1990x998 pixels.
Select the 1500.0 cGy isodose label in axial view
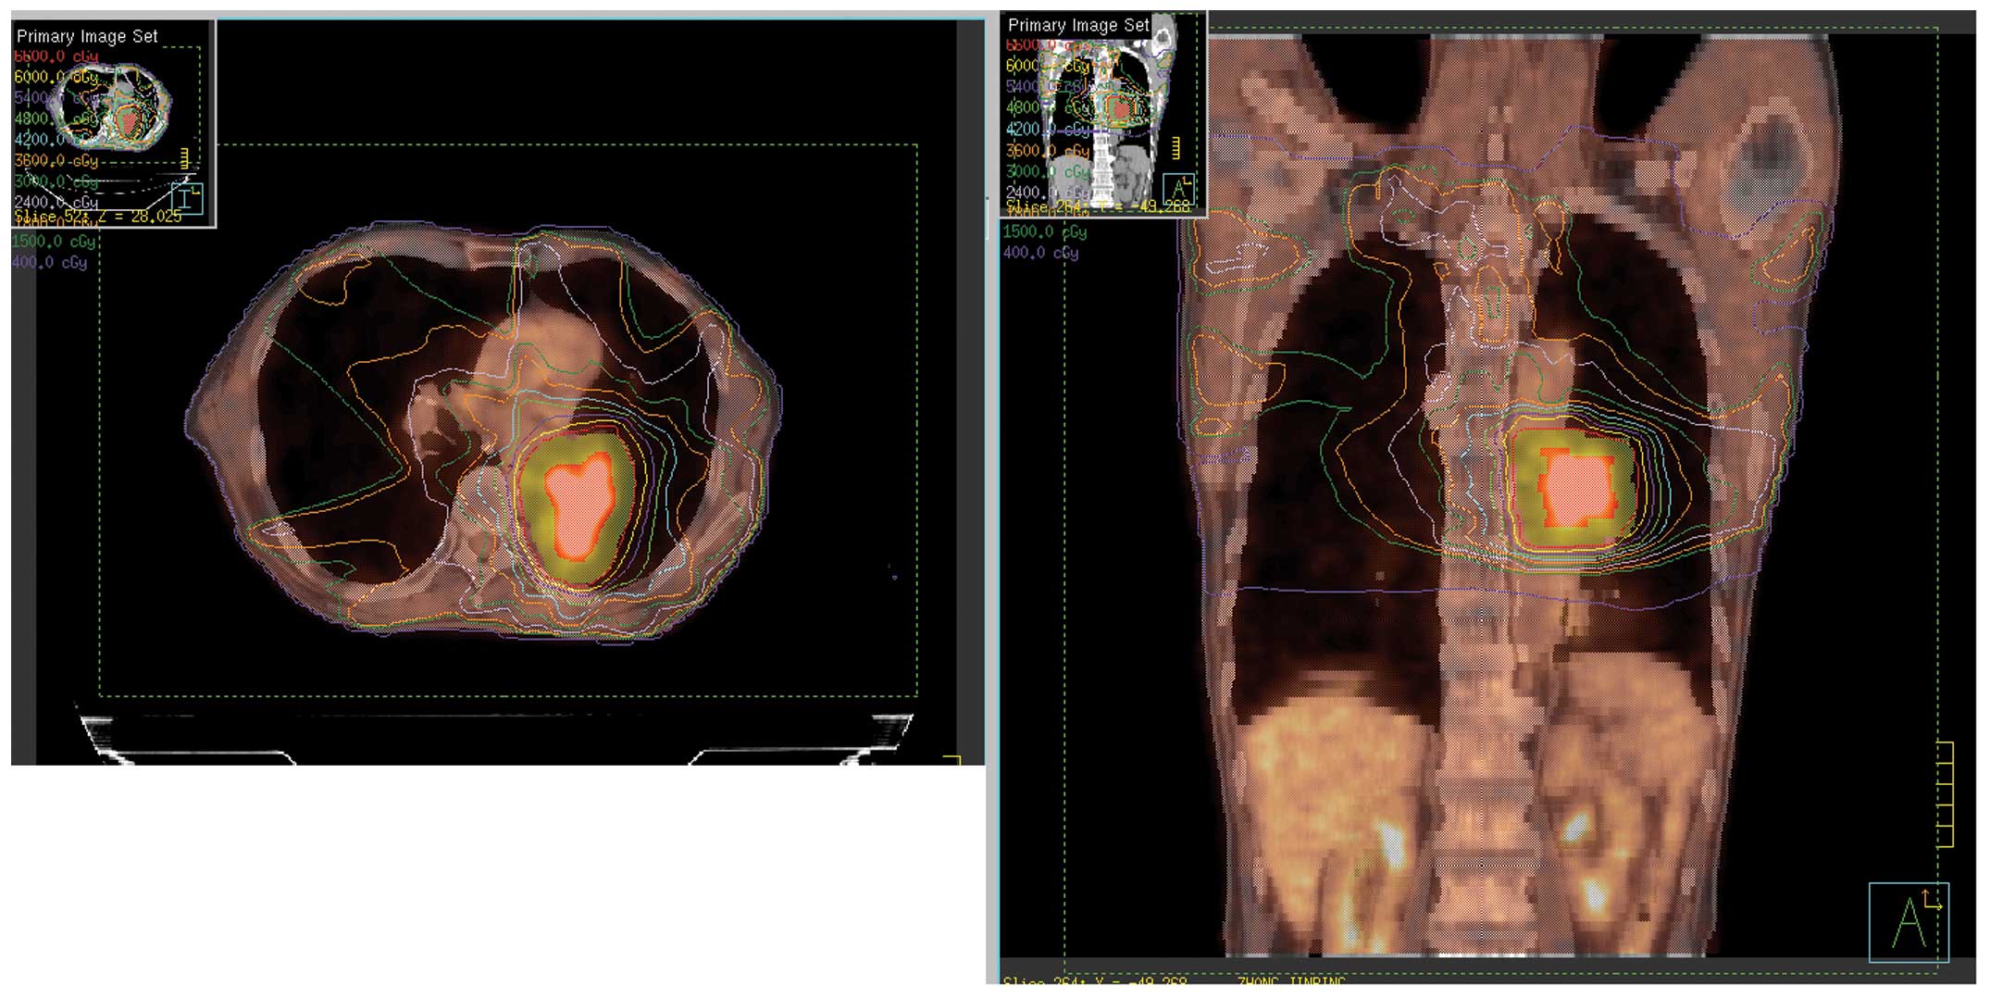point(54,242)
